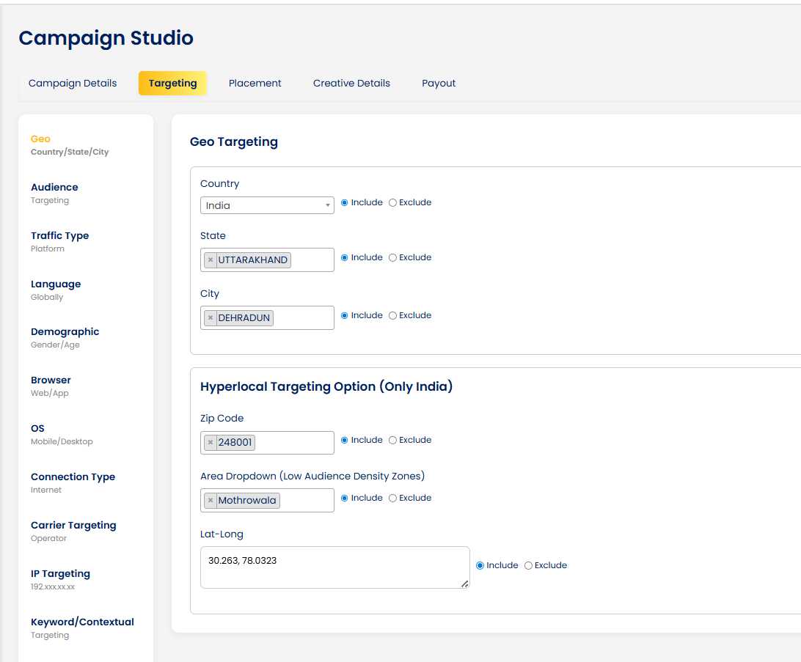Select Exclude for Lat-Long
The image size is (801, 662).
click(x=529, y=565)
